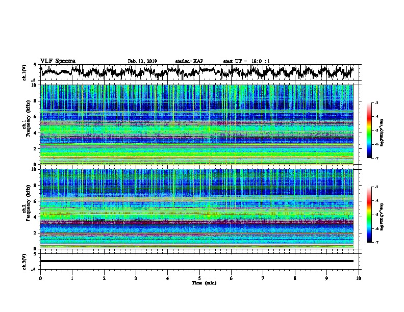
Task: Click the "5" tick on ch.1(V) axis
Action: pos(35,65)
